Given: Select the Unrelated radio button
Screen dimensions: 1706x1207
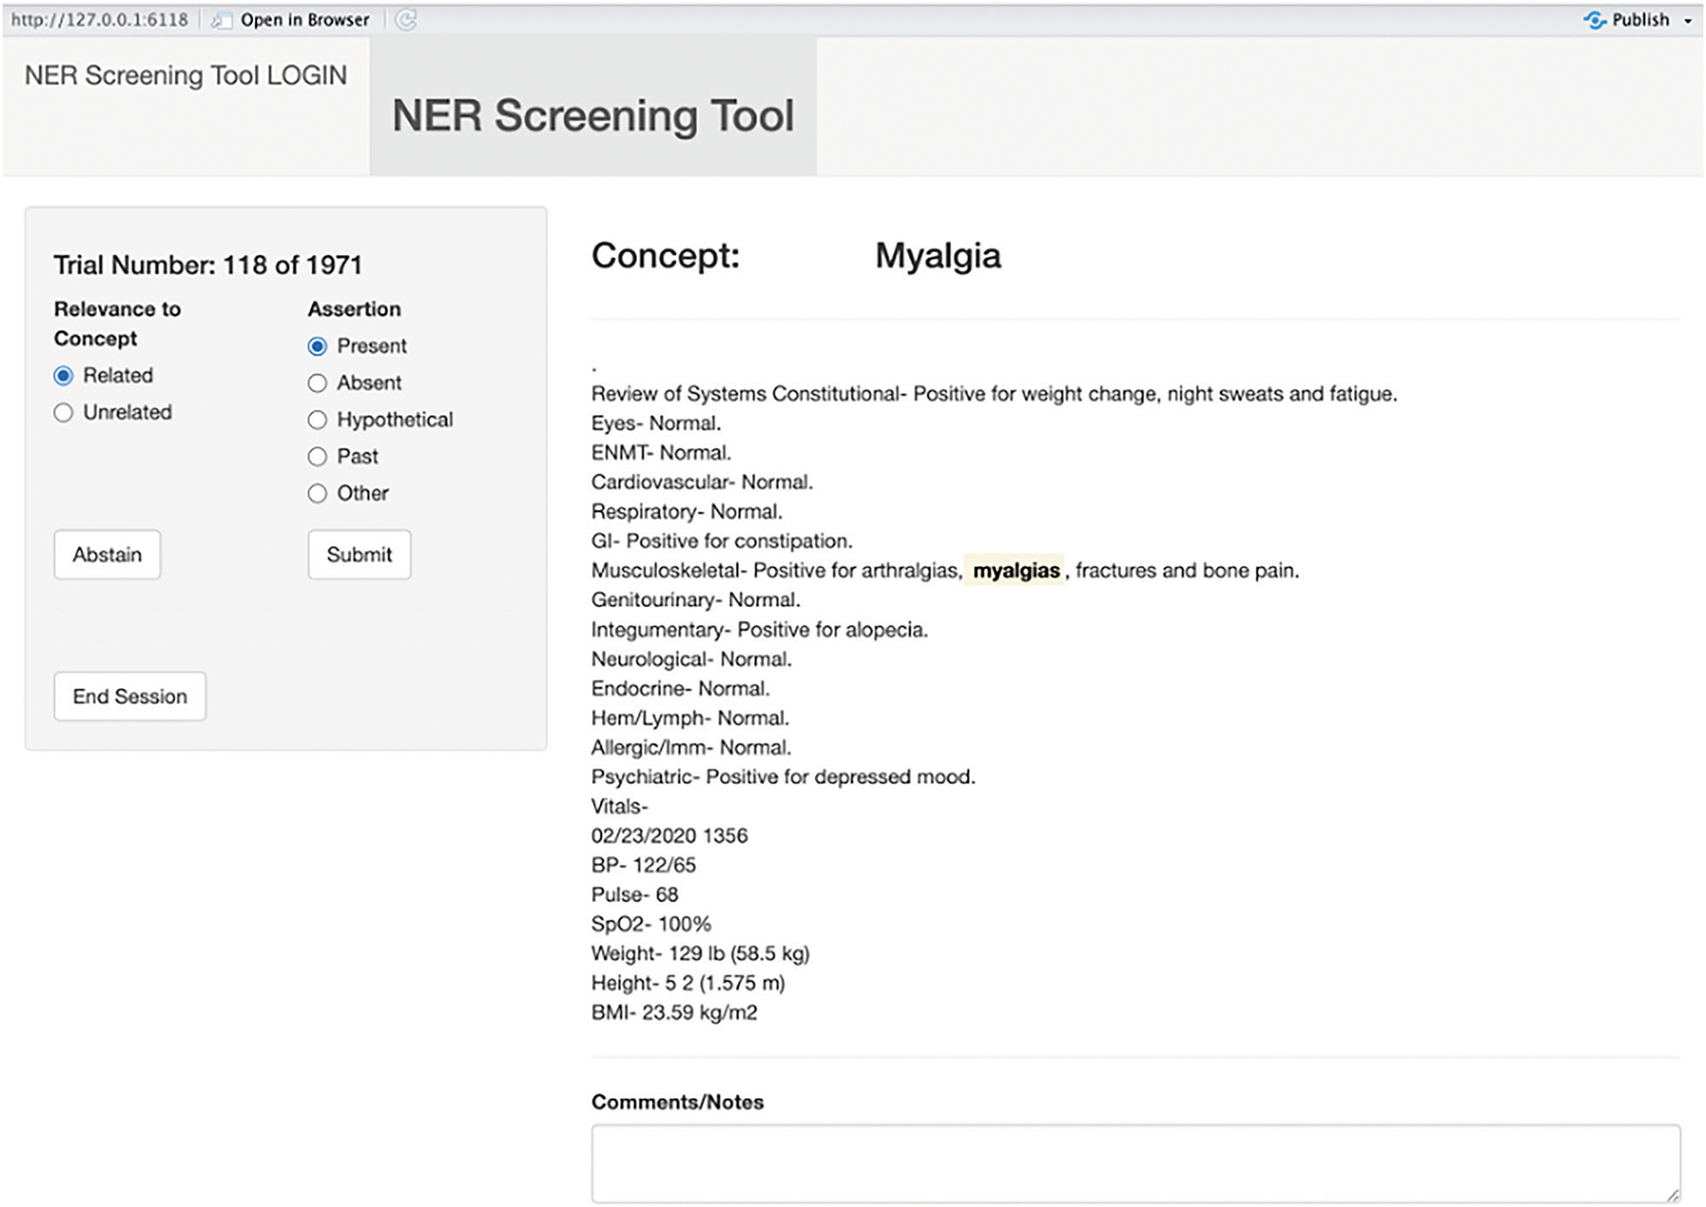Looking at the screenshot, I should pos(64,412).
